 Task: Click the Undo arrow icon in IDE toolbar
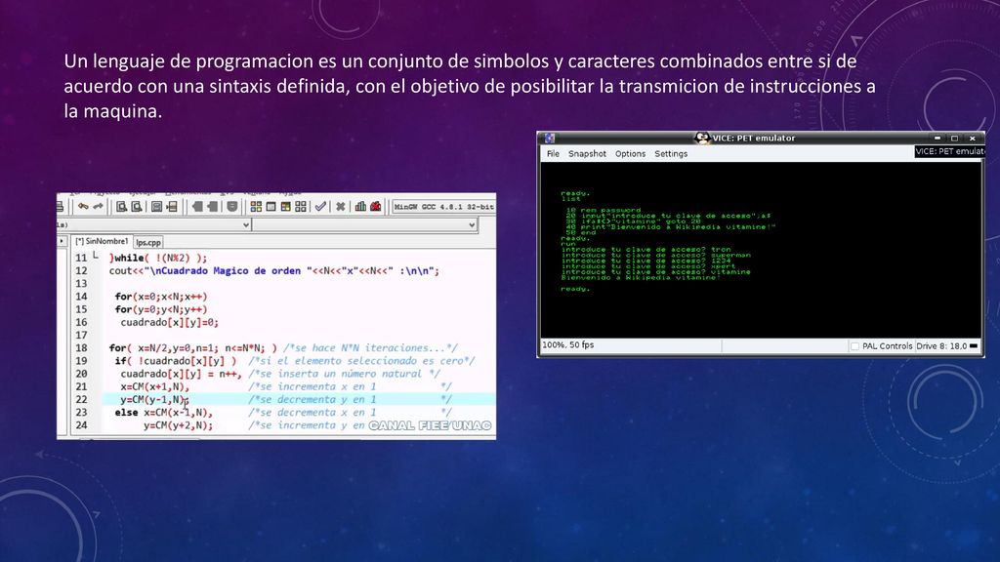(83, 207)
